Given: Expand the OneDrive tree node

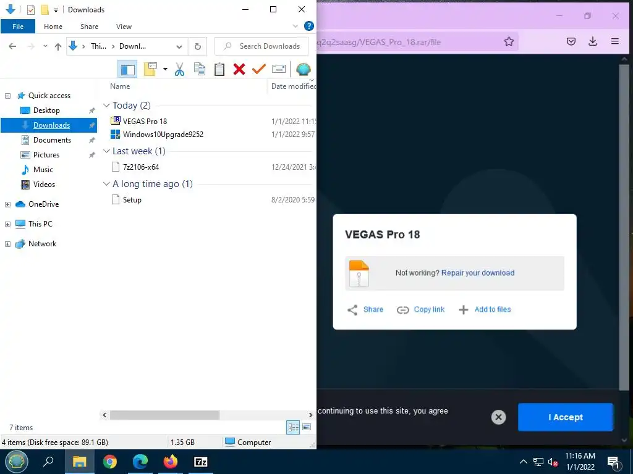Looking at the screenshot, I should [7, 205].
